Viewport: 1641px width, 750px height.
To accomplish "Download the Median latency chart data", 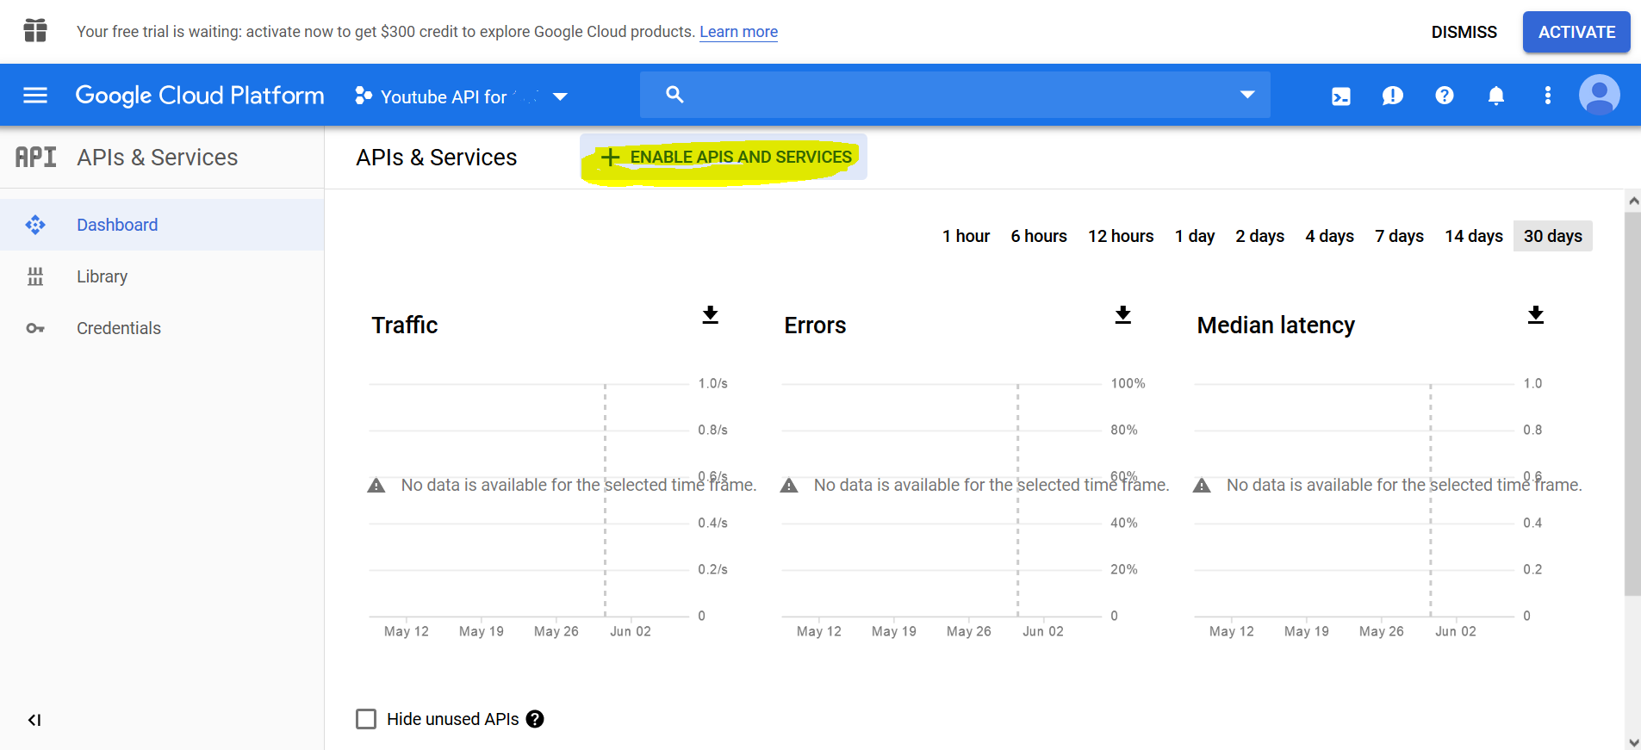I will (1535, 315).
